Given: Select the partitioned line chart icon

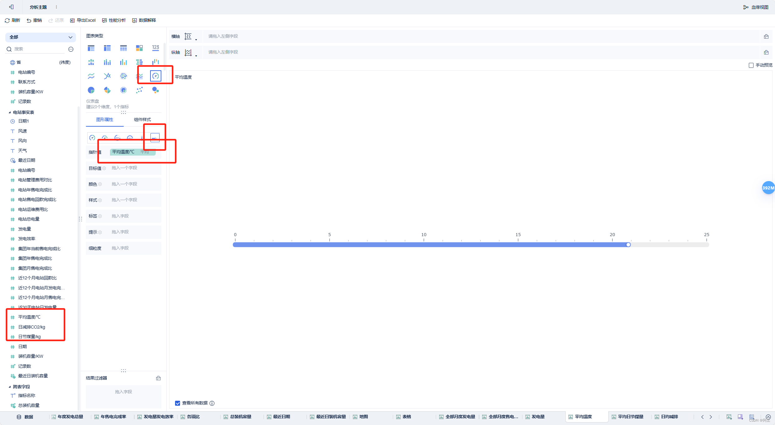Looking at the screenshot, I should 91,76.
